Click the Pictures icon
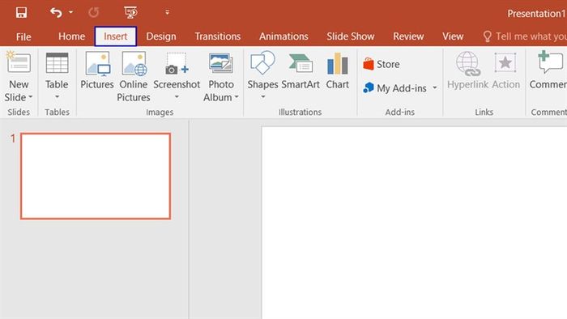This screenshot has height=319, width=567. click(x=97, y=70)
